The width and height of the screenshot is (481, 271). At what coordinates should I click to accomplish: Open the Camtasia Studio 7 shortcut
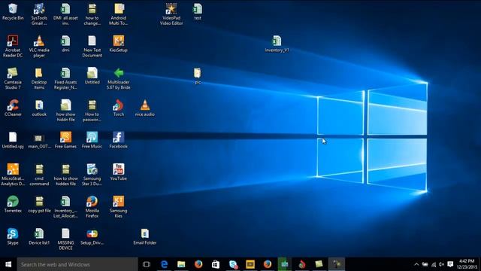click(13, 78)
